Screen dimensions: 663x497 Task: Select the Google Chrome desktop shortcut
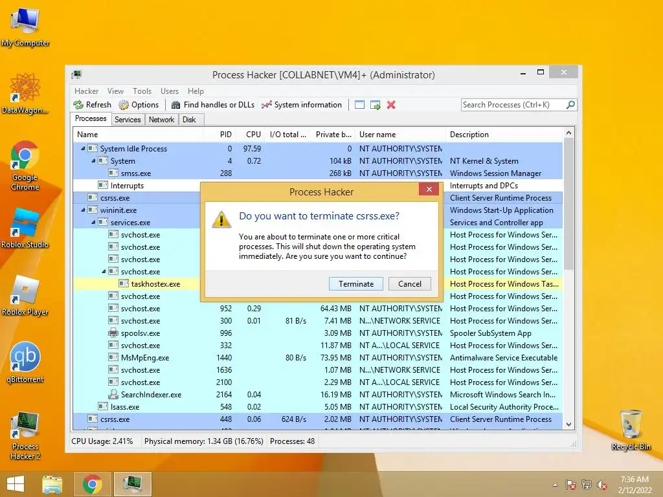pos(25,166)
